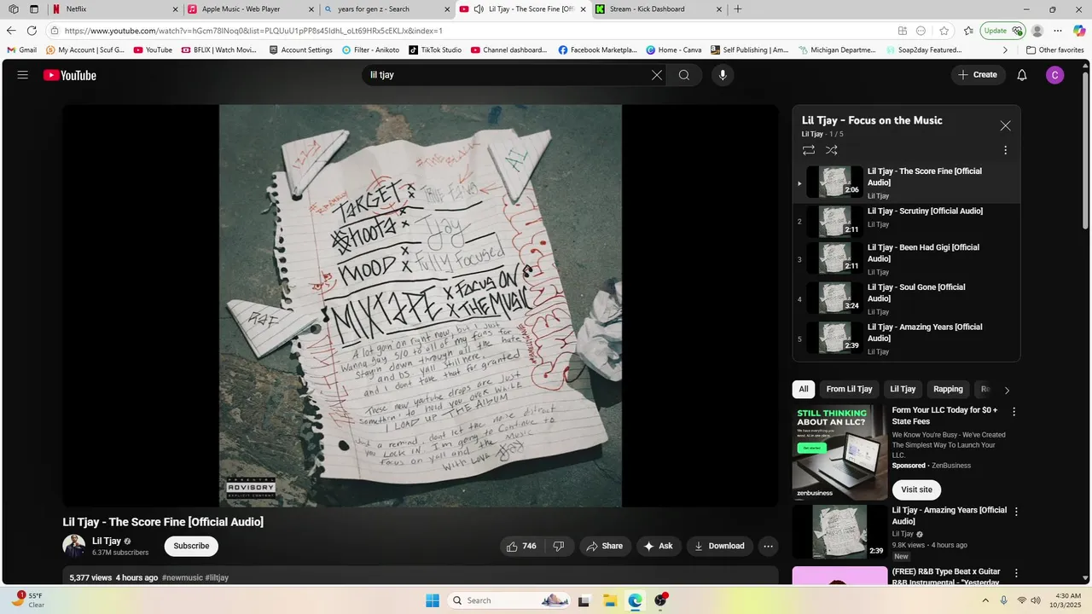
Task: Open options for R&B Type Beat video
Action: 1015,574
